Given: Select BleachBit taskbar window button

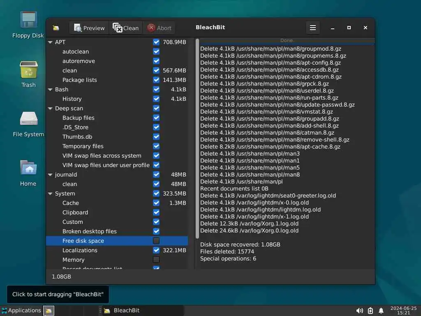Looking at the screenshot, I should [143, 310].
